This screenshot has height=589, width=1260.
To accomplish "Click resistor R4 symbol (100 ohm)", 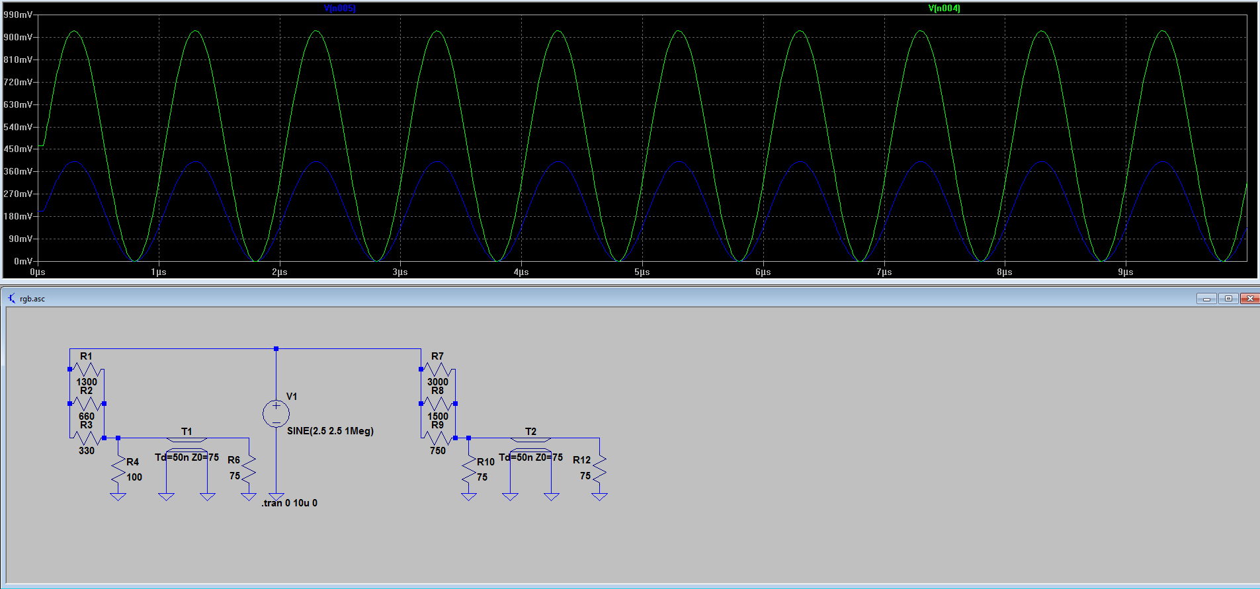I will pos(118,470).
